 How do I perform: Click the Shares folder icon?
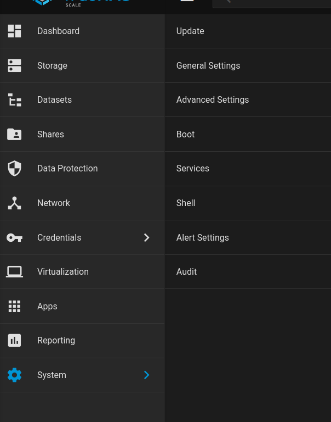coord(14,134)
